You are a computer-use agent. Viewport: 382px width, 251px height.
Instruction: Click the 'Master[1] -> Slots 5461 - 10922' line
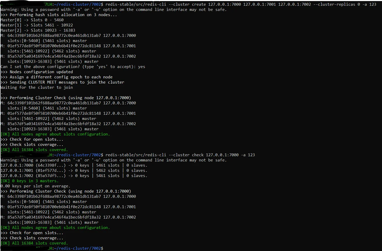(x=37, y=25)
